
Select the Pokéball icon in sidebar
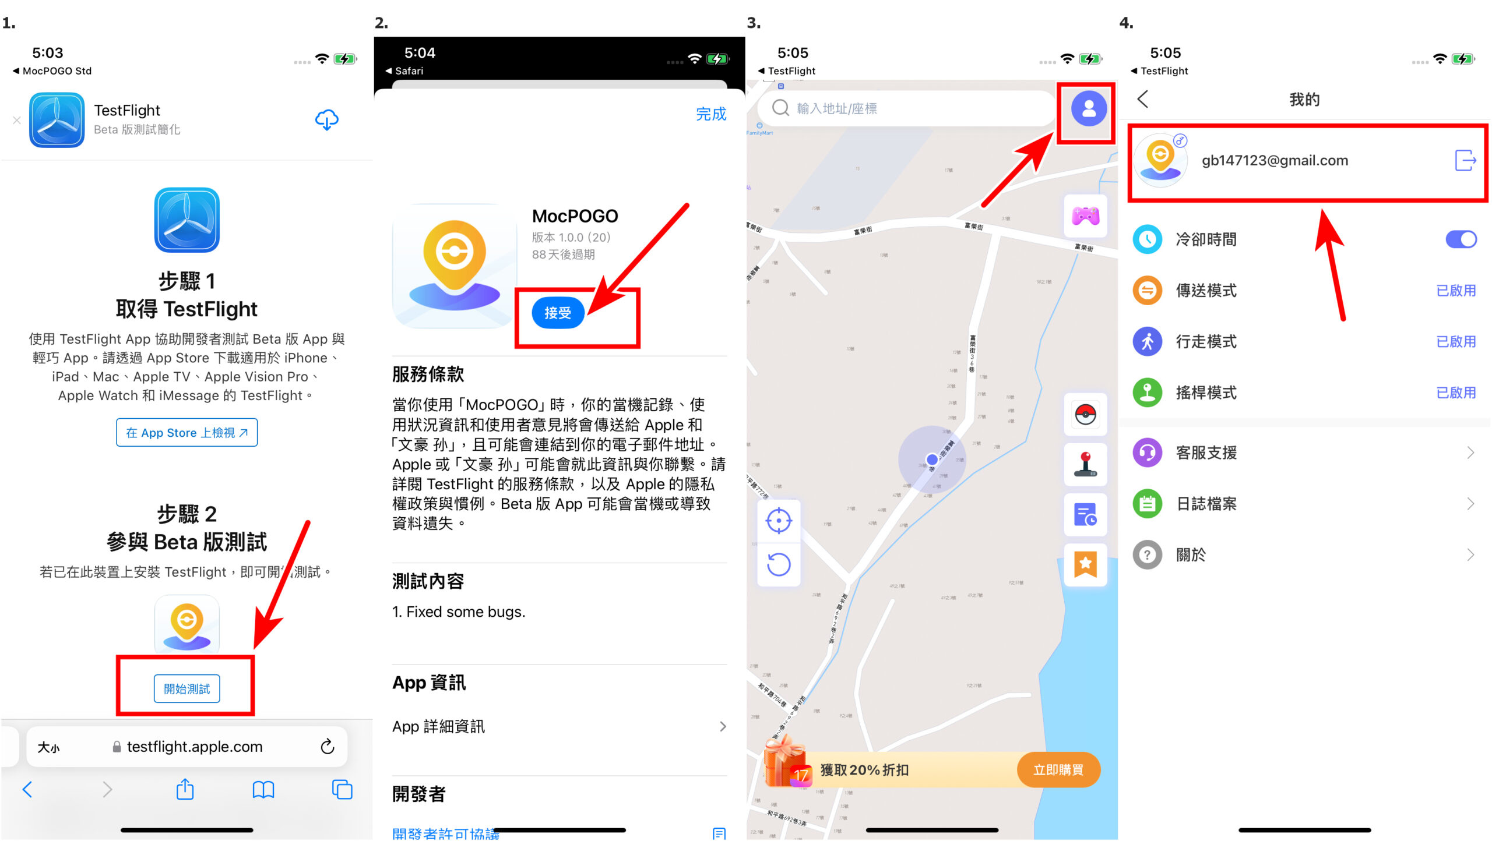[1086, 414]
